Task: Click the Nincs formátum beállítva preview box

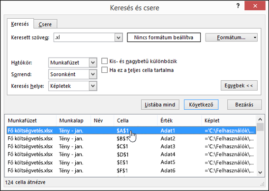Action: [x=164, y=37]
